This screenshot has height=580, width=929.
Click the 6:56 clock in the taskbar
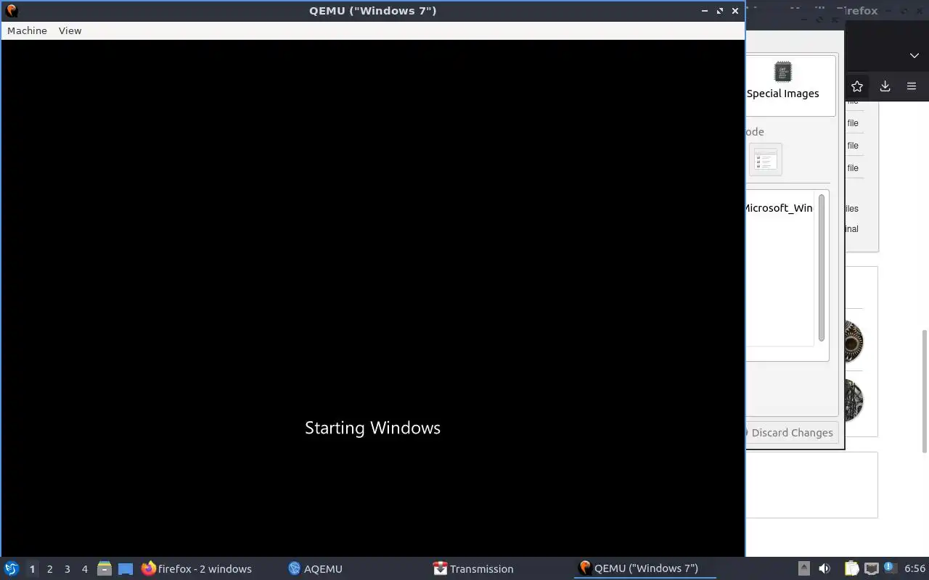914,568
